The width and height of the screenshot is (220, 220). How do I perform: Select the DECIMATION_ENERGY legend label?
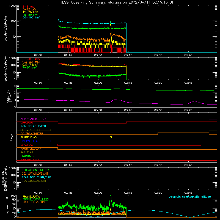tap(35, 170)
